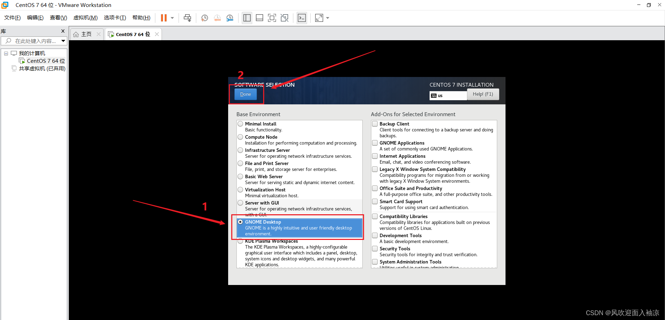Check the Compatibility Libraries add-on
Screen dimensions: 665x320
(375, 216)
